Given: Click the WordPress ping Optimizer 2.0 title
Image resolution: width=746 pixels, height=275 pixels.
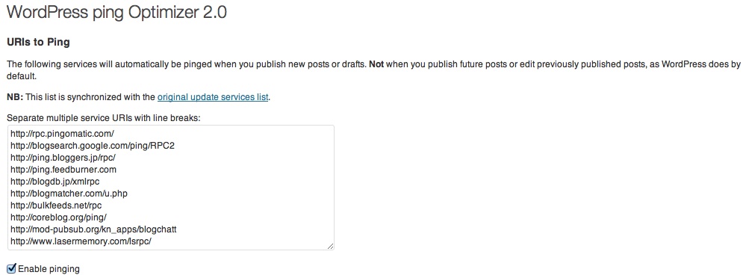Looking at the screenshot, I should (x=117, y=13).
